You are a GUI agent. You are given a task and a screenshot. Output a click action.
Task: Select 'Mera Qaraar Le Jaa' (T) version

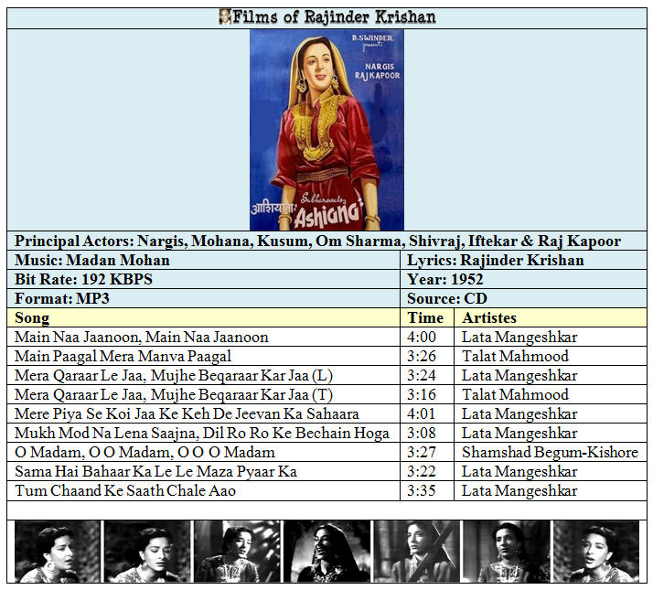pyautogui.click(x=174, y=394)
